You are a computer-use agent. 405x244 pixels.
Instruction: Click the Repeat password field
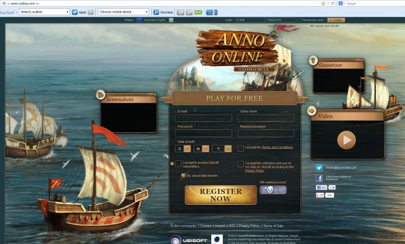[266, 133]
